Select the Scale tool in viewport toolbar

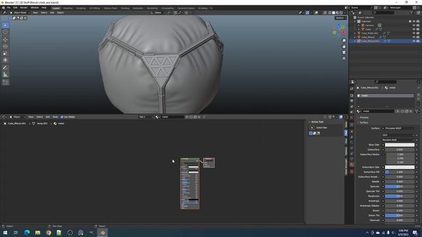coord(5,53)
